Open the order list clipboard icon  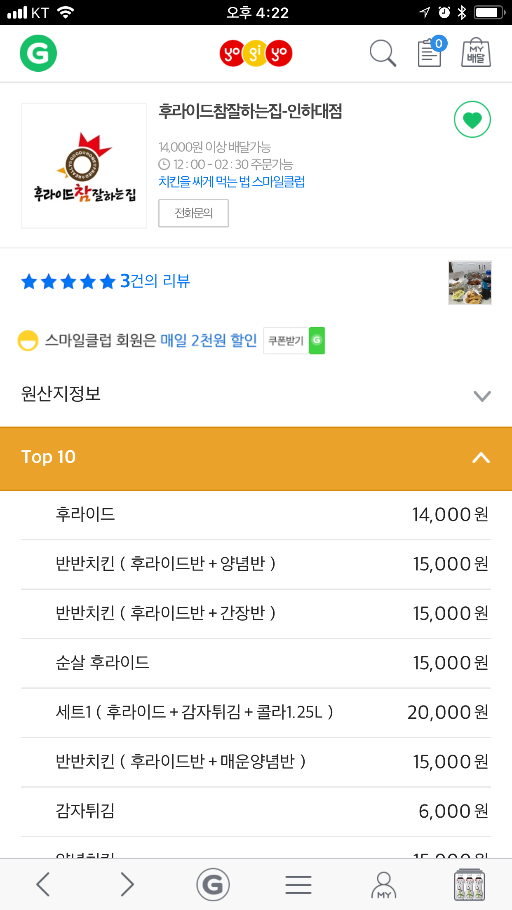coord(430,53)
